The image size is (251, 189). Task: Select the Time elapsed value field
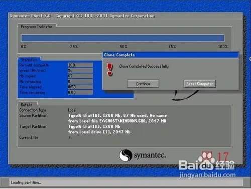[80, 87]
